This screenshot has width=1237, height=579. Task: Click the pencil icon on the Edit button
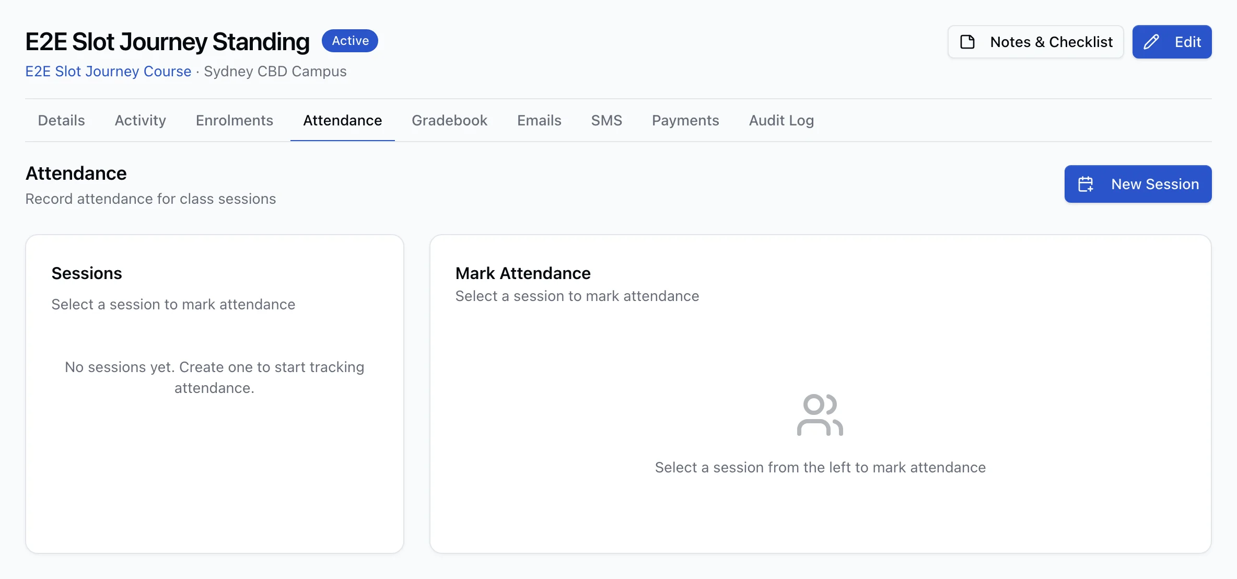[x=1151, y=42]
